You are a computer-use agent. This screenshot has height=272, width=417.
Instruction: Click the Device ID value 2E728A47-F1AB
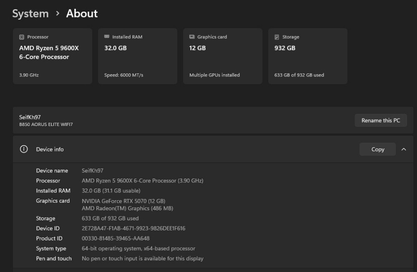coord(133,228)
